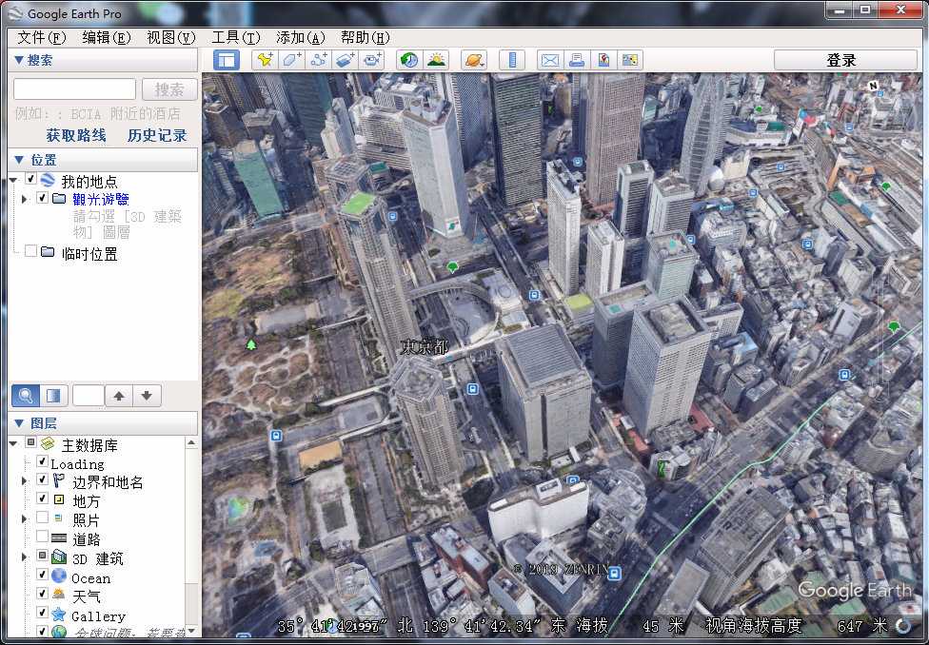This screenshot has width=929, height=645.
Task: Click the 登录 sign-in button
Action: [845, 60]
